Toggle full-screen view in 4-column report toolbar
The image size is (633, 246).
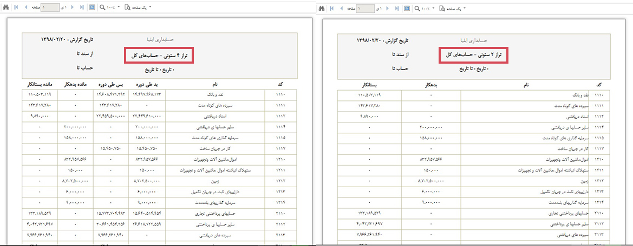93,8
